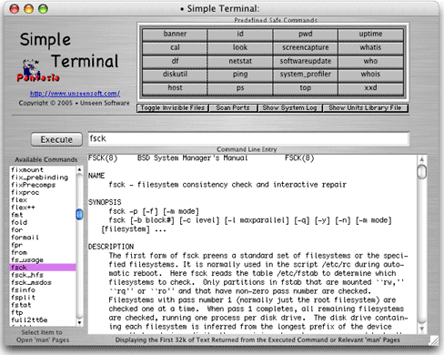Select ftp in the commands list
444x355 pixels.
point(43,312)
